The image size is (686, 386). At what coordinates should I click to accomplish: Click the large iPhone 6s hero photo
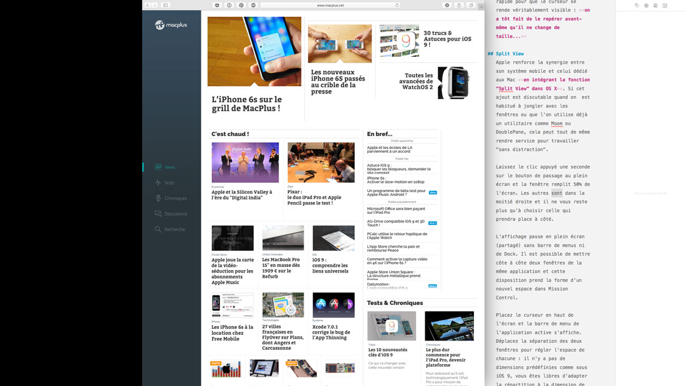[x=254, y=51]
